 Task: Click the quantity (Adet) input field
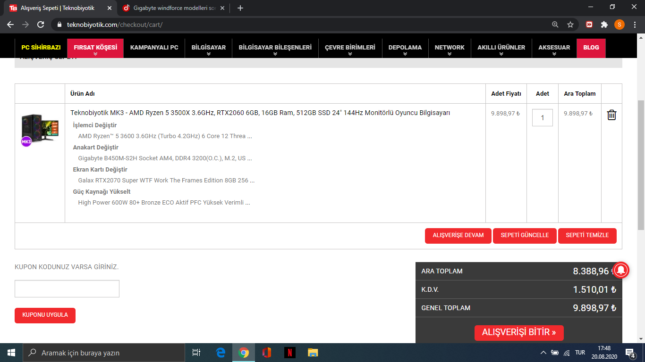(x=543, y=118)
